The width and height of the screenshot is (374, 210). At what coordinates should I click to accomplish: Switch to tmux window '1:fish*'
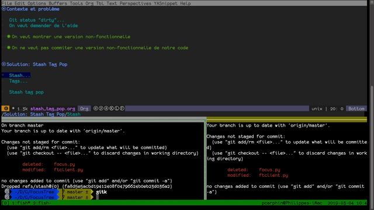click(21, 203)
